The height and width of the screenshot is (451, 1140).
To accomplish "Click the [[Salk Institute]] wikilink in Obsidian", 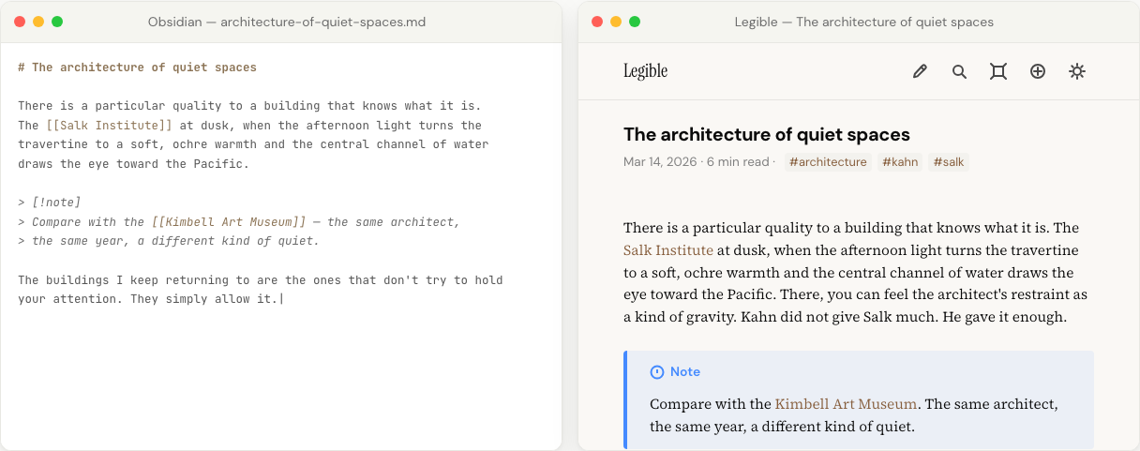I will click(x=110, y=126).
